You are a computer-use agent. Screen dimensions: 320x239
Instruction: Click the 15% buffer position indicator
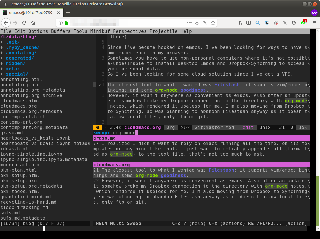click(303, 127)
